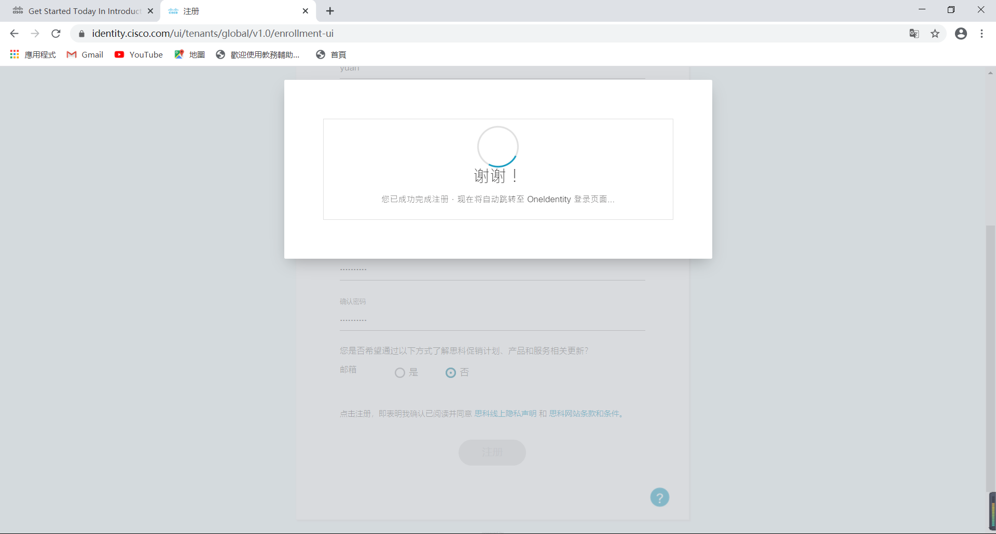Open Chrome's three-dot menu
The width and height of the screenshot is (996, 534).
click(x=981, y=34)
